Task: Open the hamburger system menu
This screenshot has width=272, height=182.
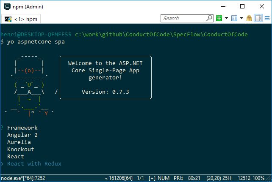Action: click(267, 18)
